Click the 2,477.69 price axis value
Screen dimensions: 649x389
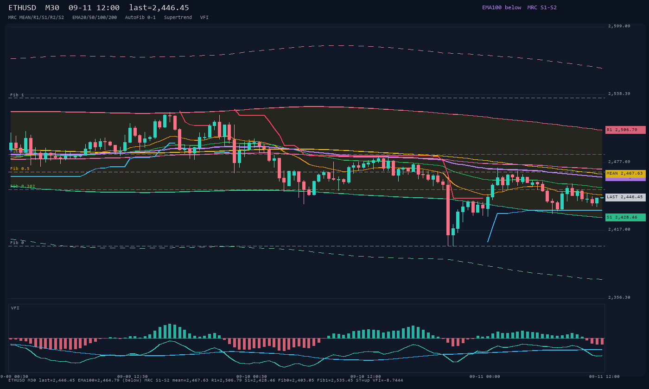[x=619, y=162]
